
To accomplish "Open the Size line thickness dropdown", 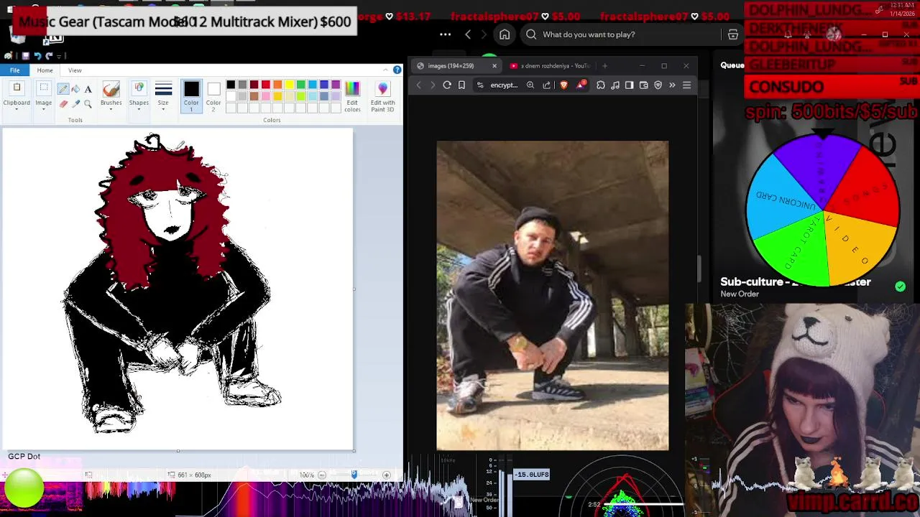I will [x=163, y=96].
